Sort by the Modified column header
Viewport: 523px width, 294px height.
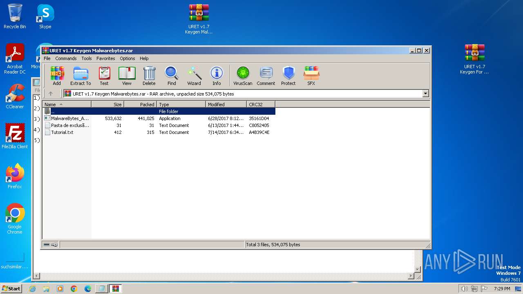226,104
